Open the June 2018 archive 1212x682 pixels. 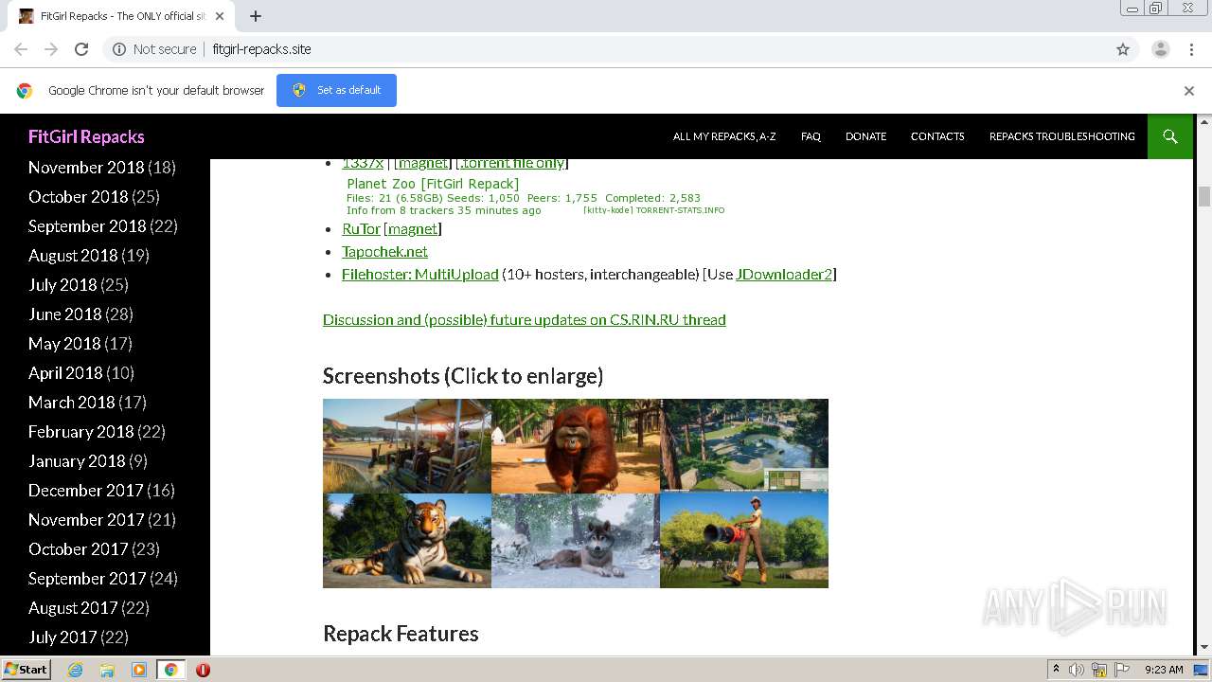click(x=64, y=314)
